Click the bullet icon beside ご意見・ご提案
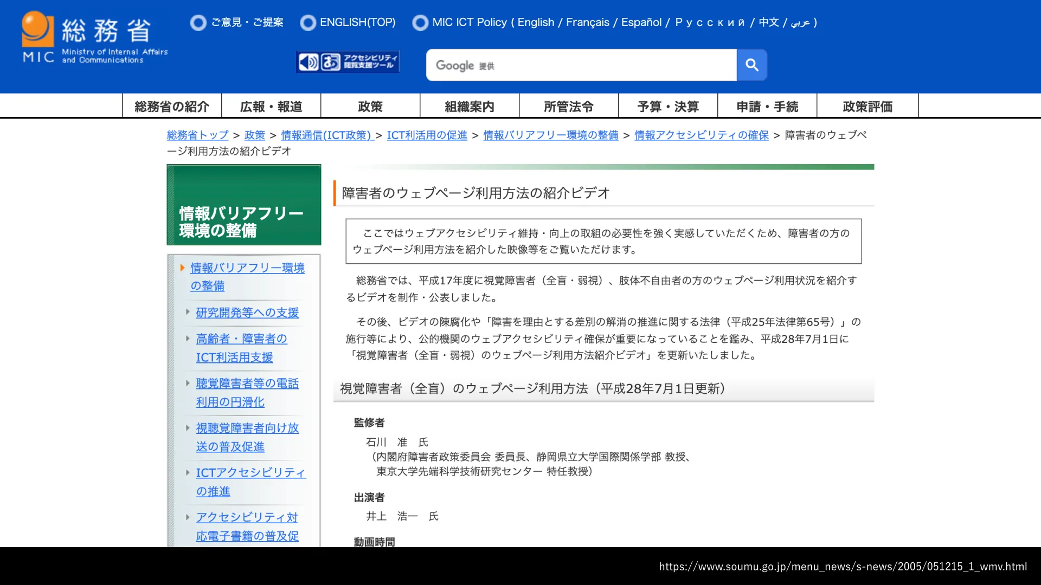Screen dimensions: 1041x585 198,23
